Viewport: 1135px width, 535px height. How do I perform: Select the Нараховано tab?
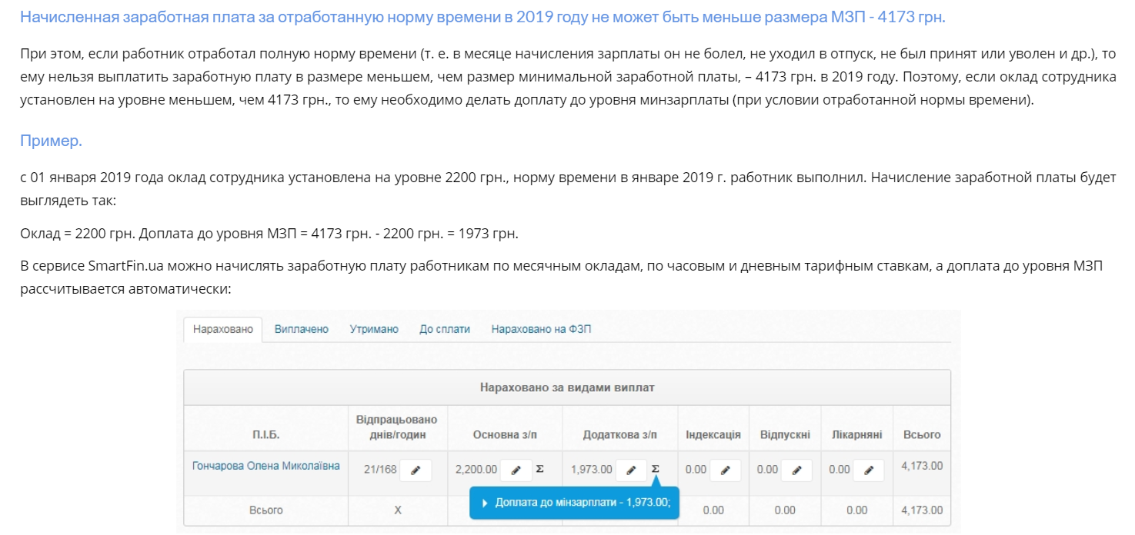point(222,329)
